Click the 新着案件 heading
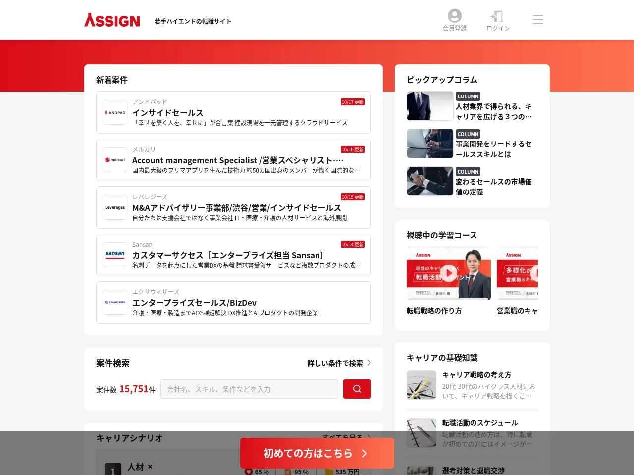Screen dimensions: 634x475 112,80
